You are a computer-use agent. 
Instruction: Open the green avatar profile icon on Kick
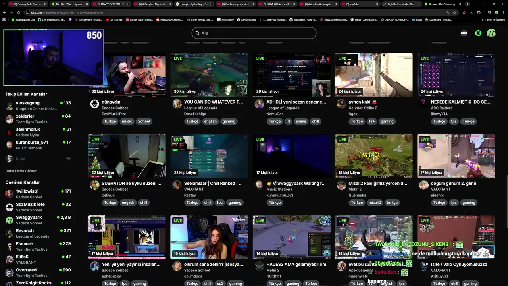click(x=491, y=33)
